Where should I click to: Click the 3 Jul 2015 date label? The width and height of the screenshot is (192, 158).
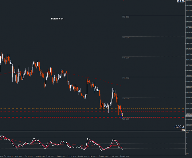click(18, 156)
